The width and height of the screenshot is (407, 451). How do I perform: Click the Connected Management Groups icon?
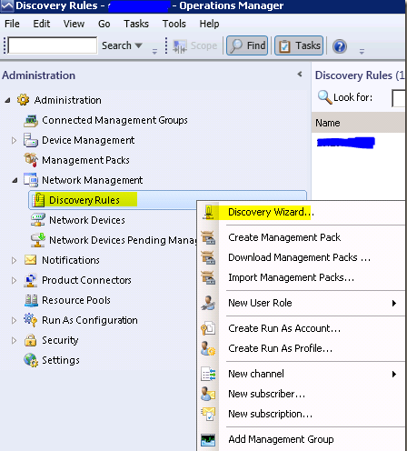click(x=31, y=121)
